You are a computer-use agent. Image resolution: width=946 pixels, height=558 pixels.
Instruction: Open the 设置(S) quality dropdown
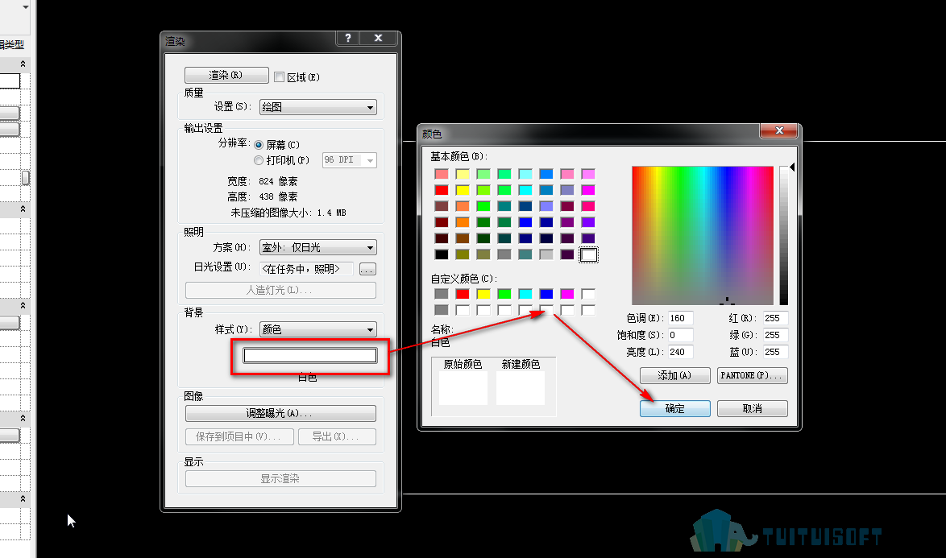pos(318,107)
